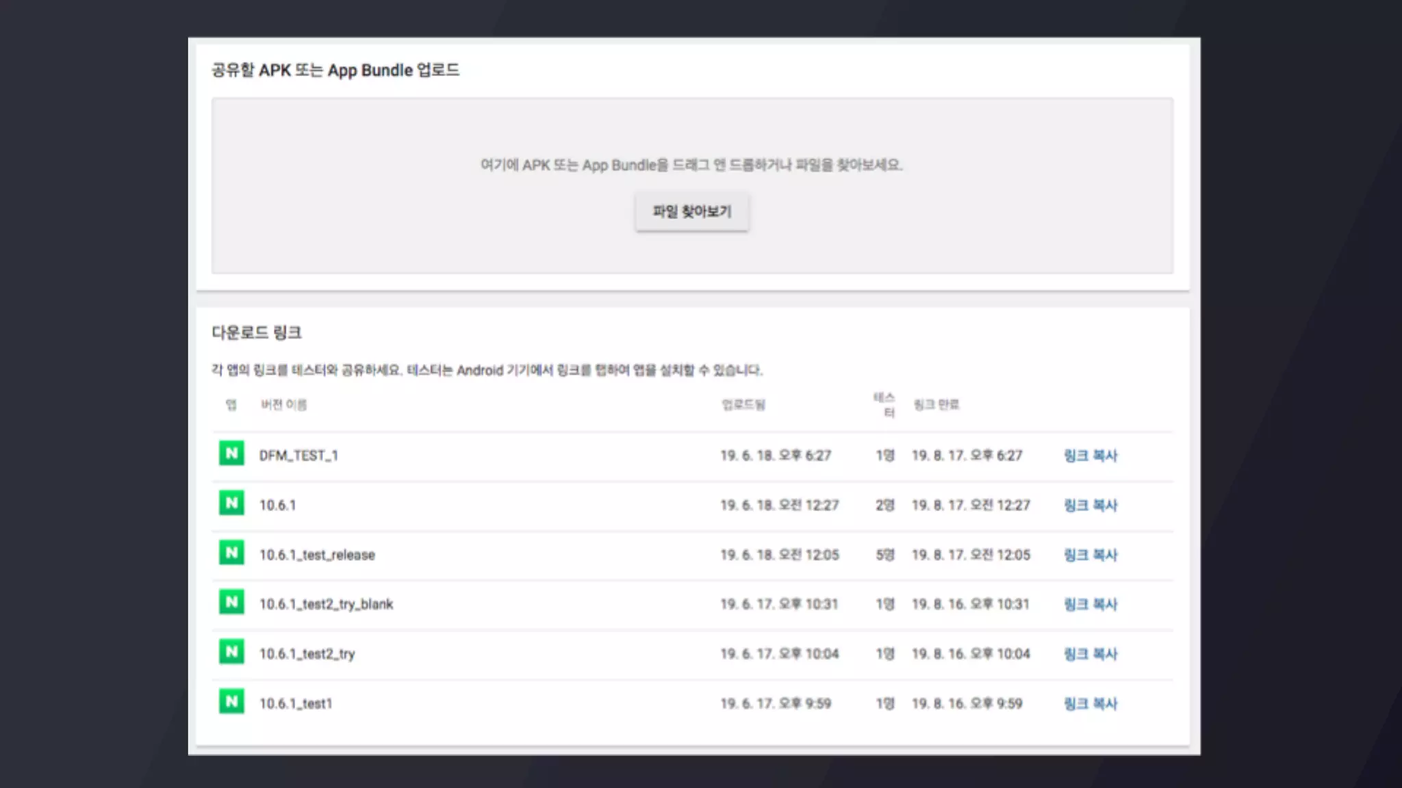Click the icon next to 10.6.1_test2_try_blank

pyautogui.click(x=231, y=603)
